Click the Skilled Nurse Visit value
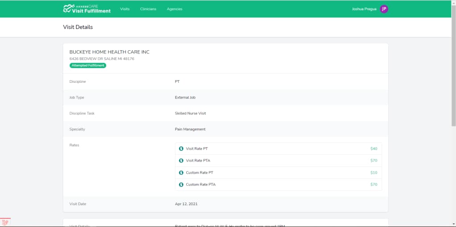This screenshot has height=227, width=456. coord(190,113)
